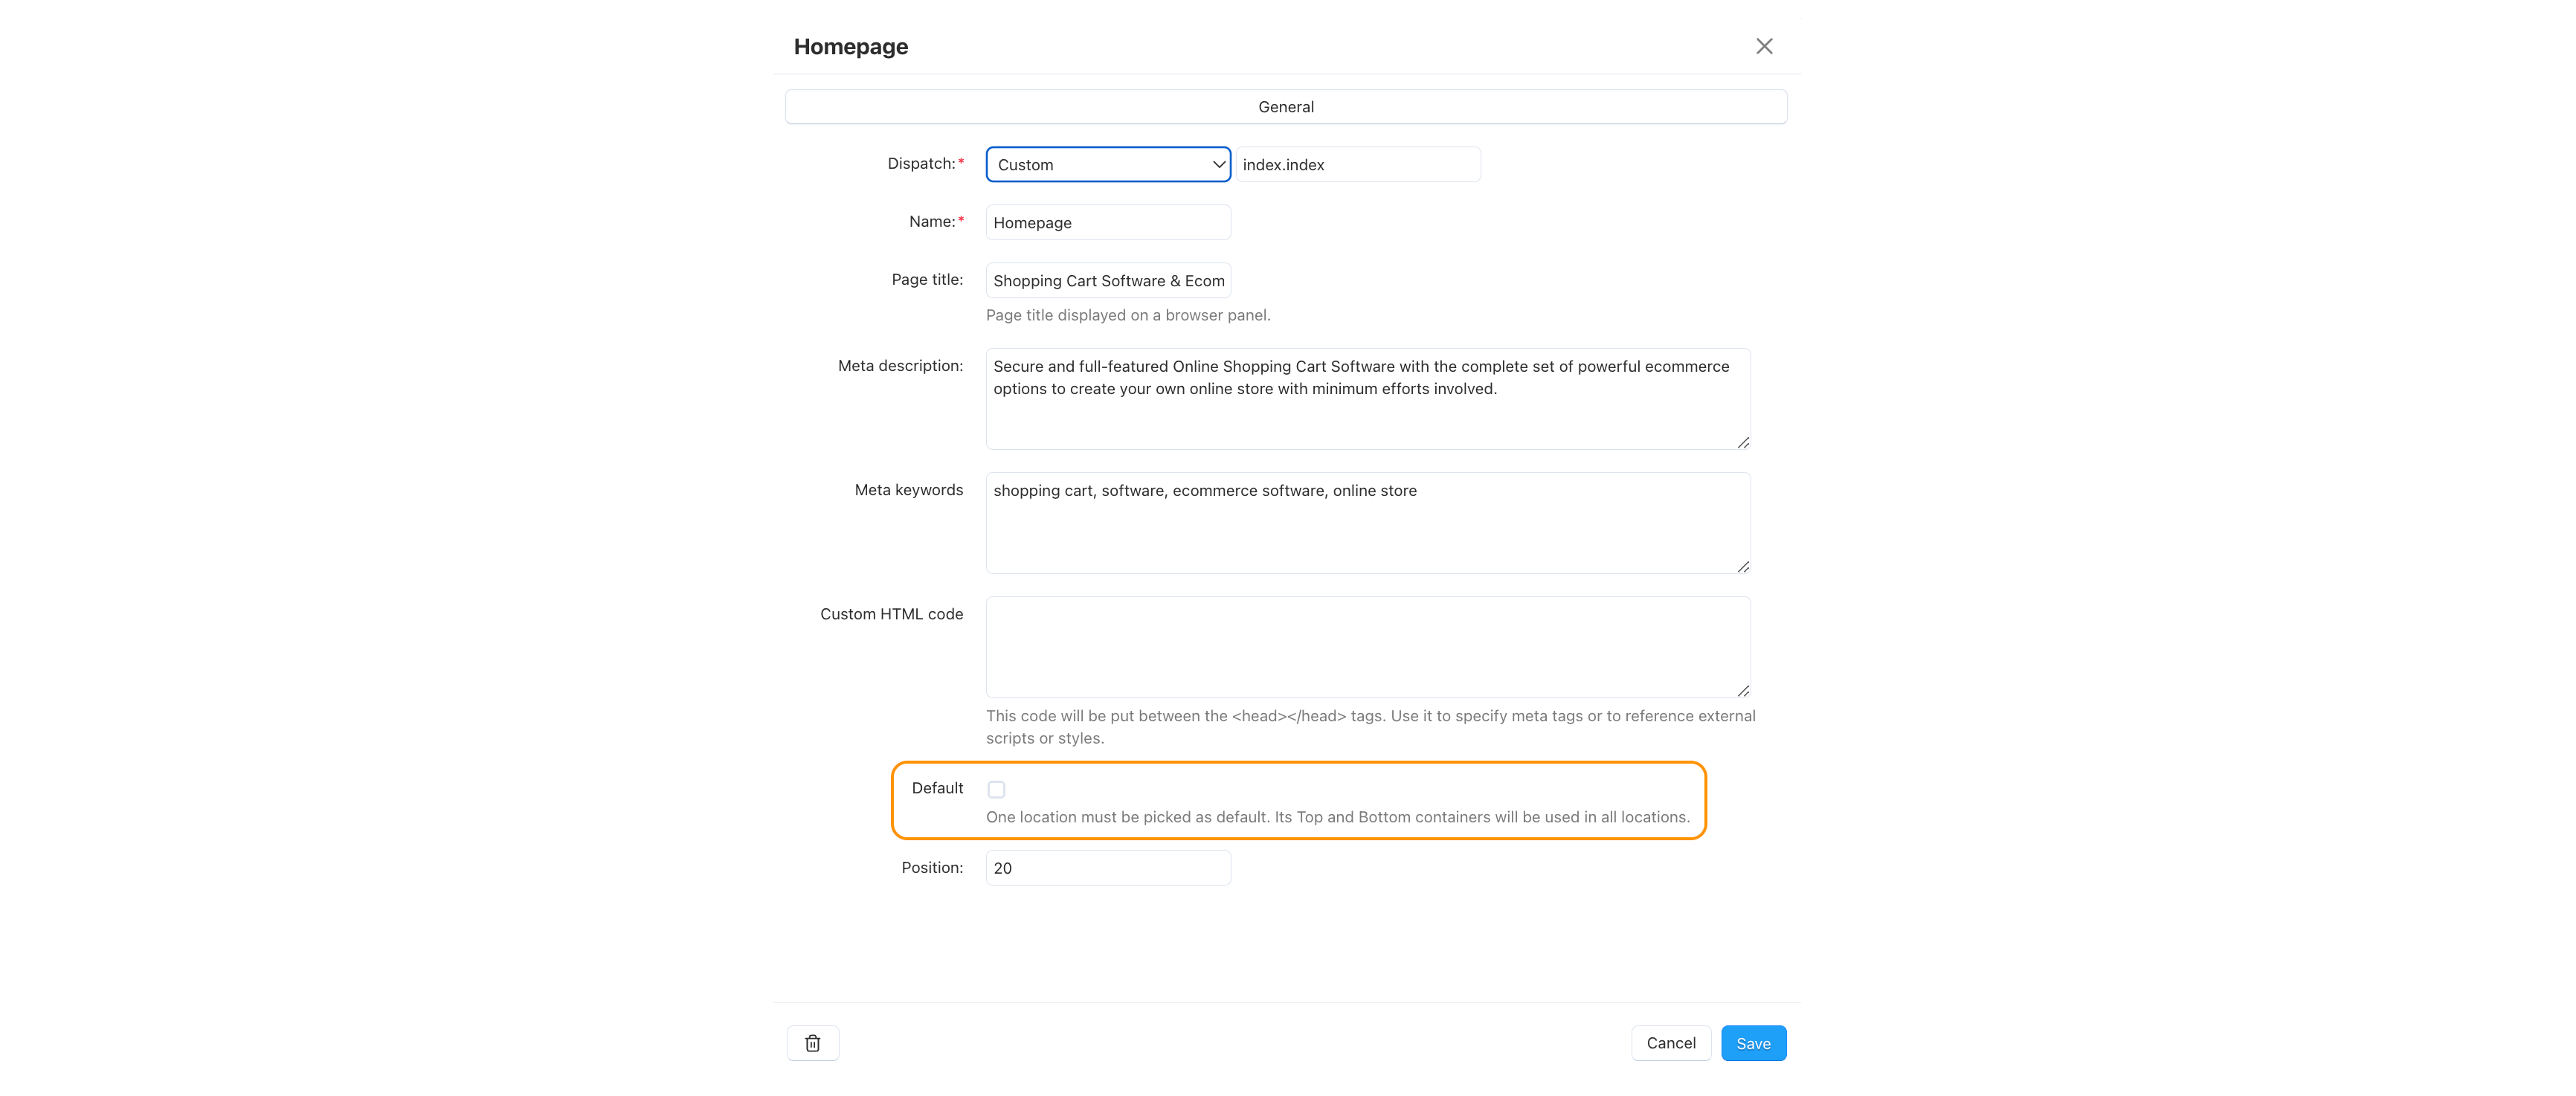
Task: Click the Position label
Action: click(x=932, y=868)
